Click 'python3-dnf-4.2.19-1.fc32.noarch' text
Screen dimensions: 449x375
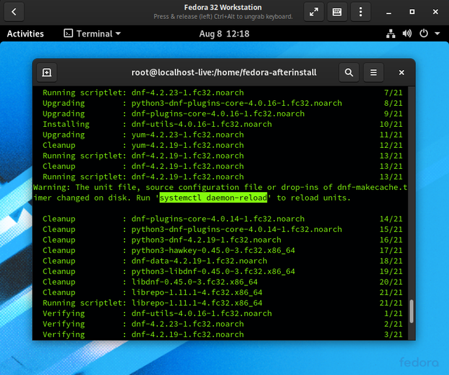[x=206, y=240]
